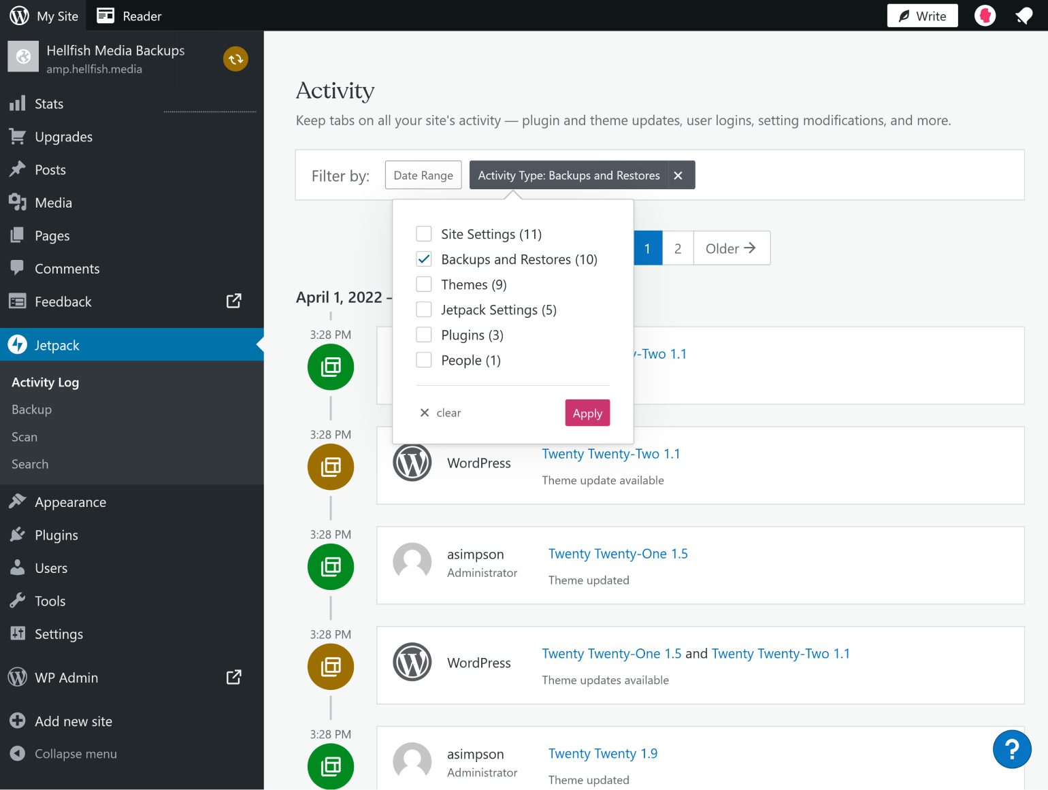1048x790 pixels.
Task: Check the Themes (9) checkbox
Action: (424, 284)
